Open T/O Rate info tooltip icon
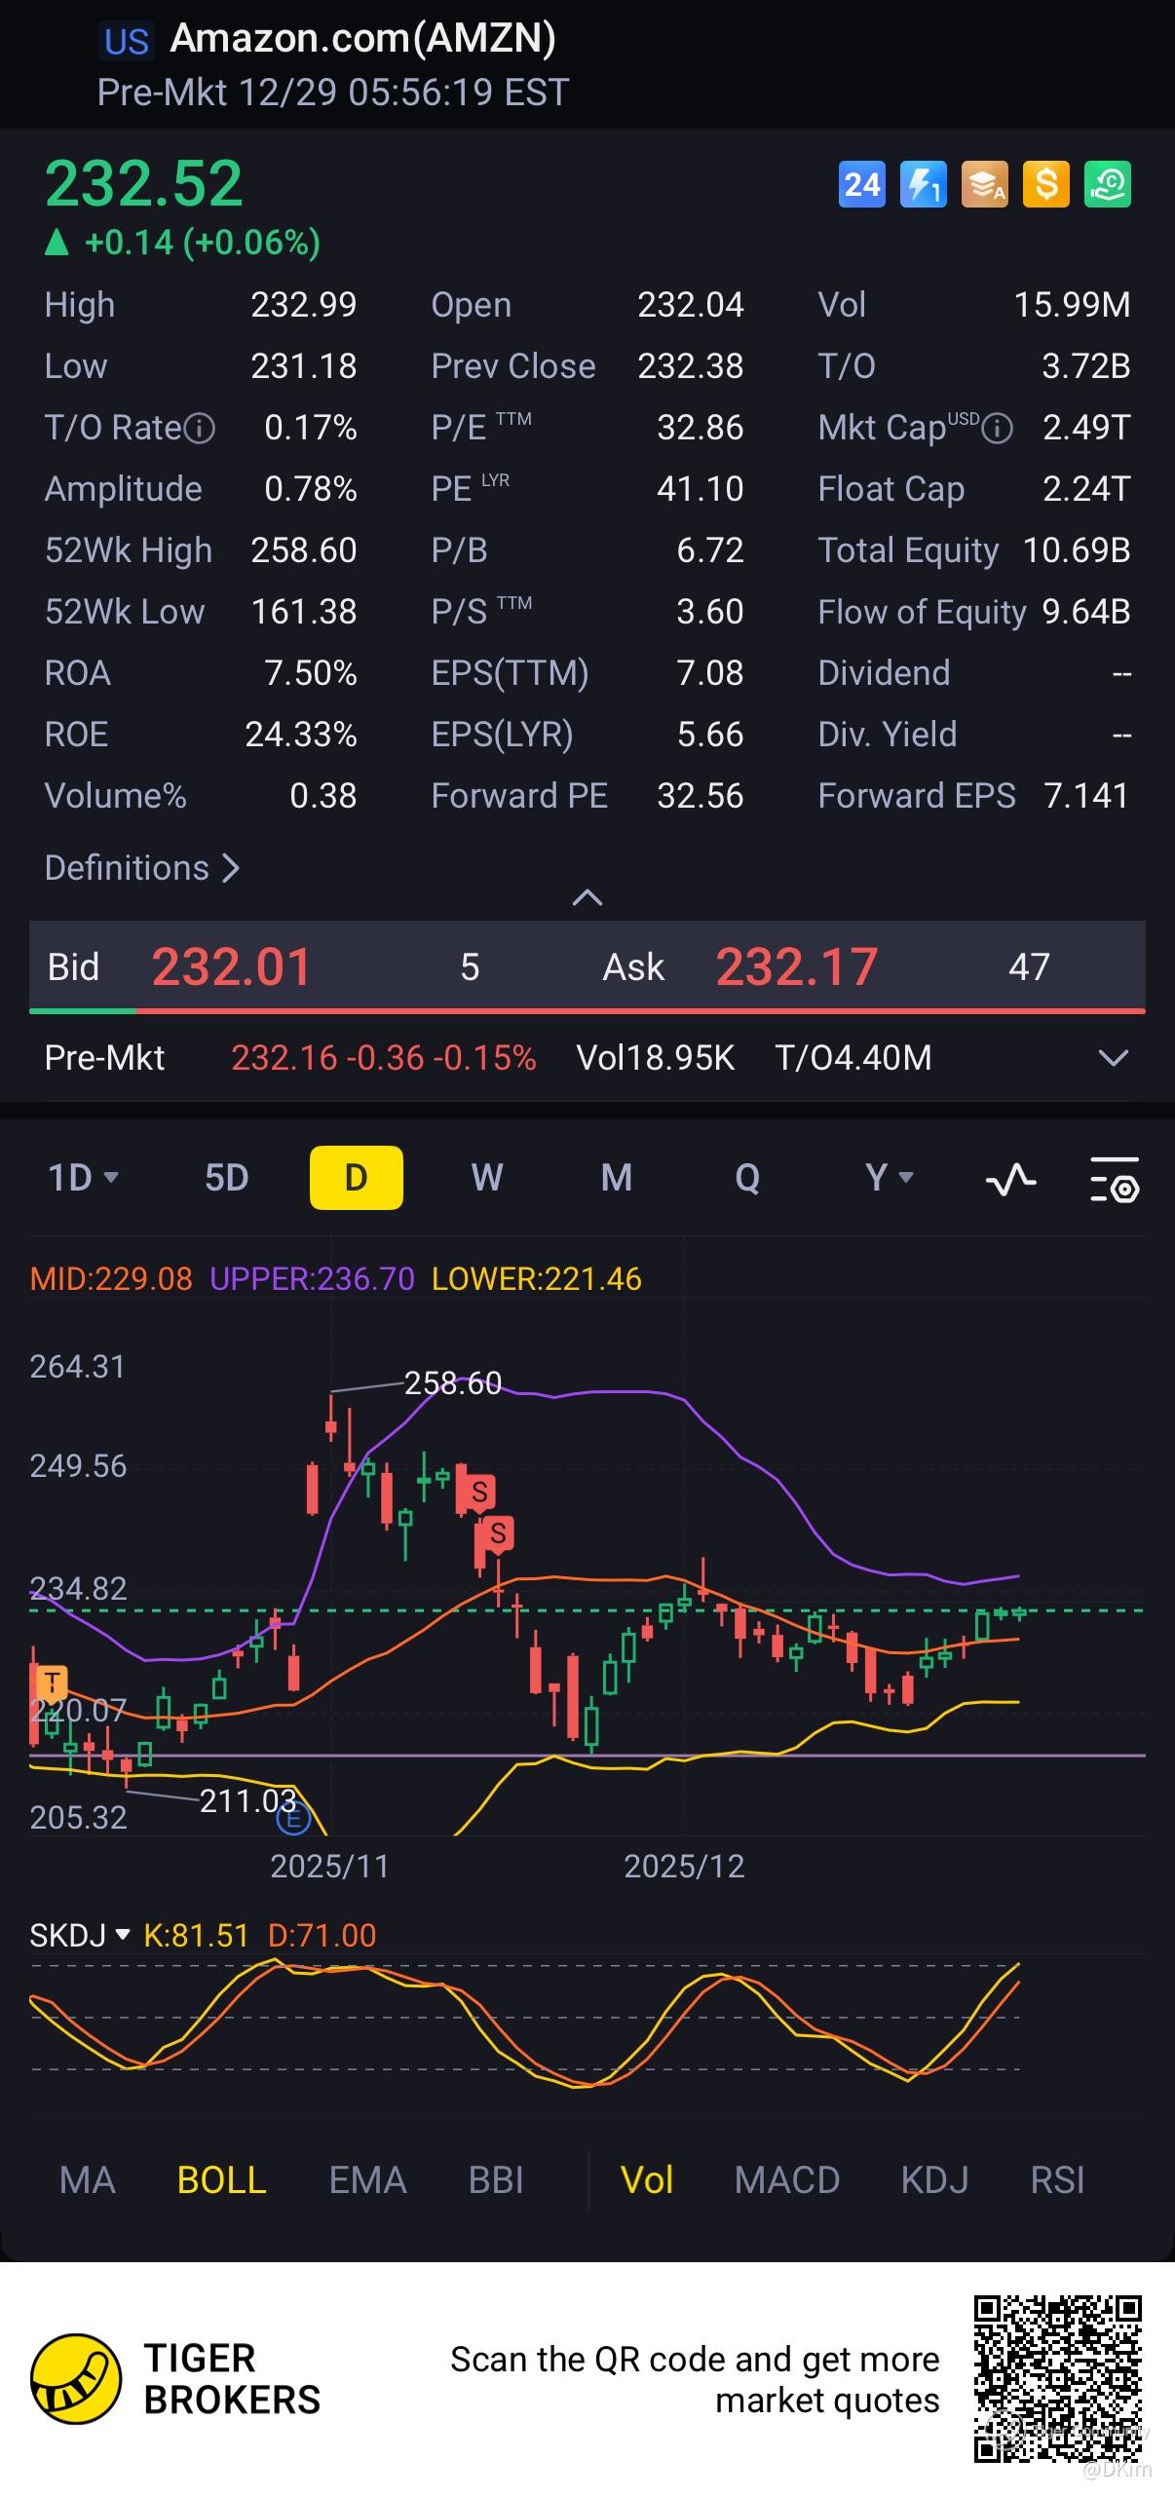Screen dimensions: 1175x2496 click(x=200, y=429)
